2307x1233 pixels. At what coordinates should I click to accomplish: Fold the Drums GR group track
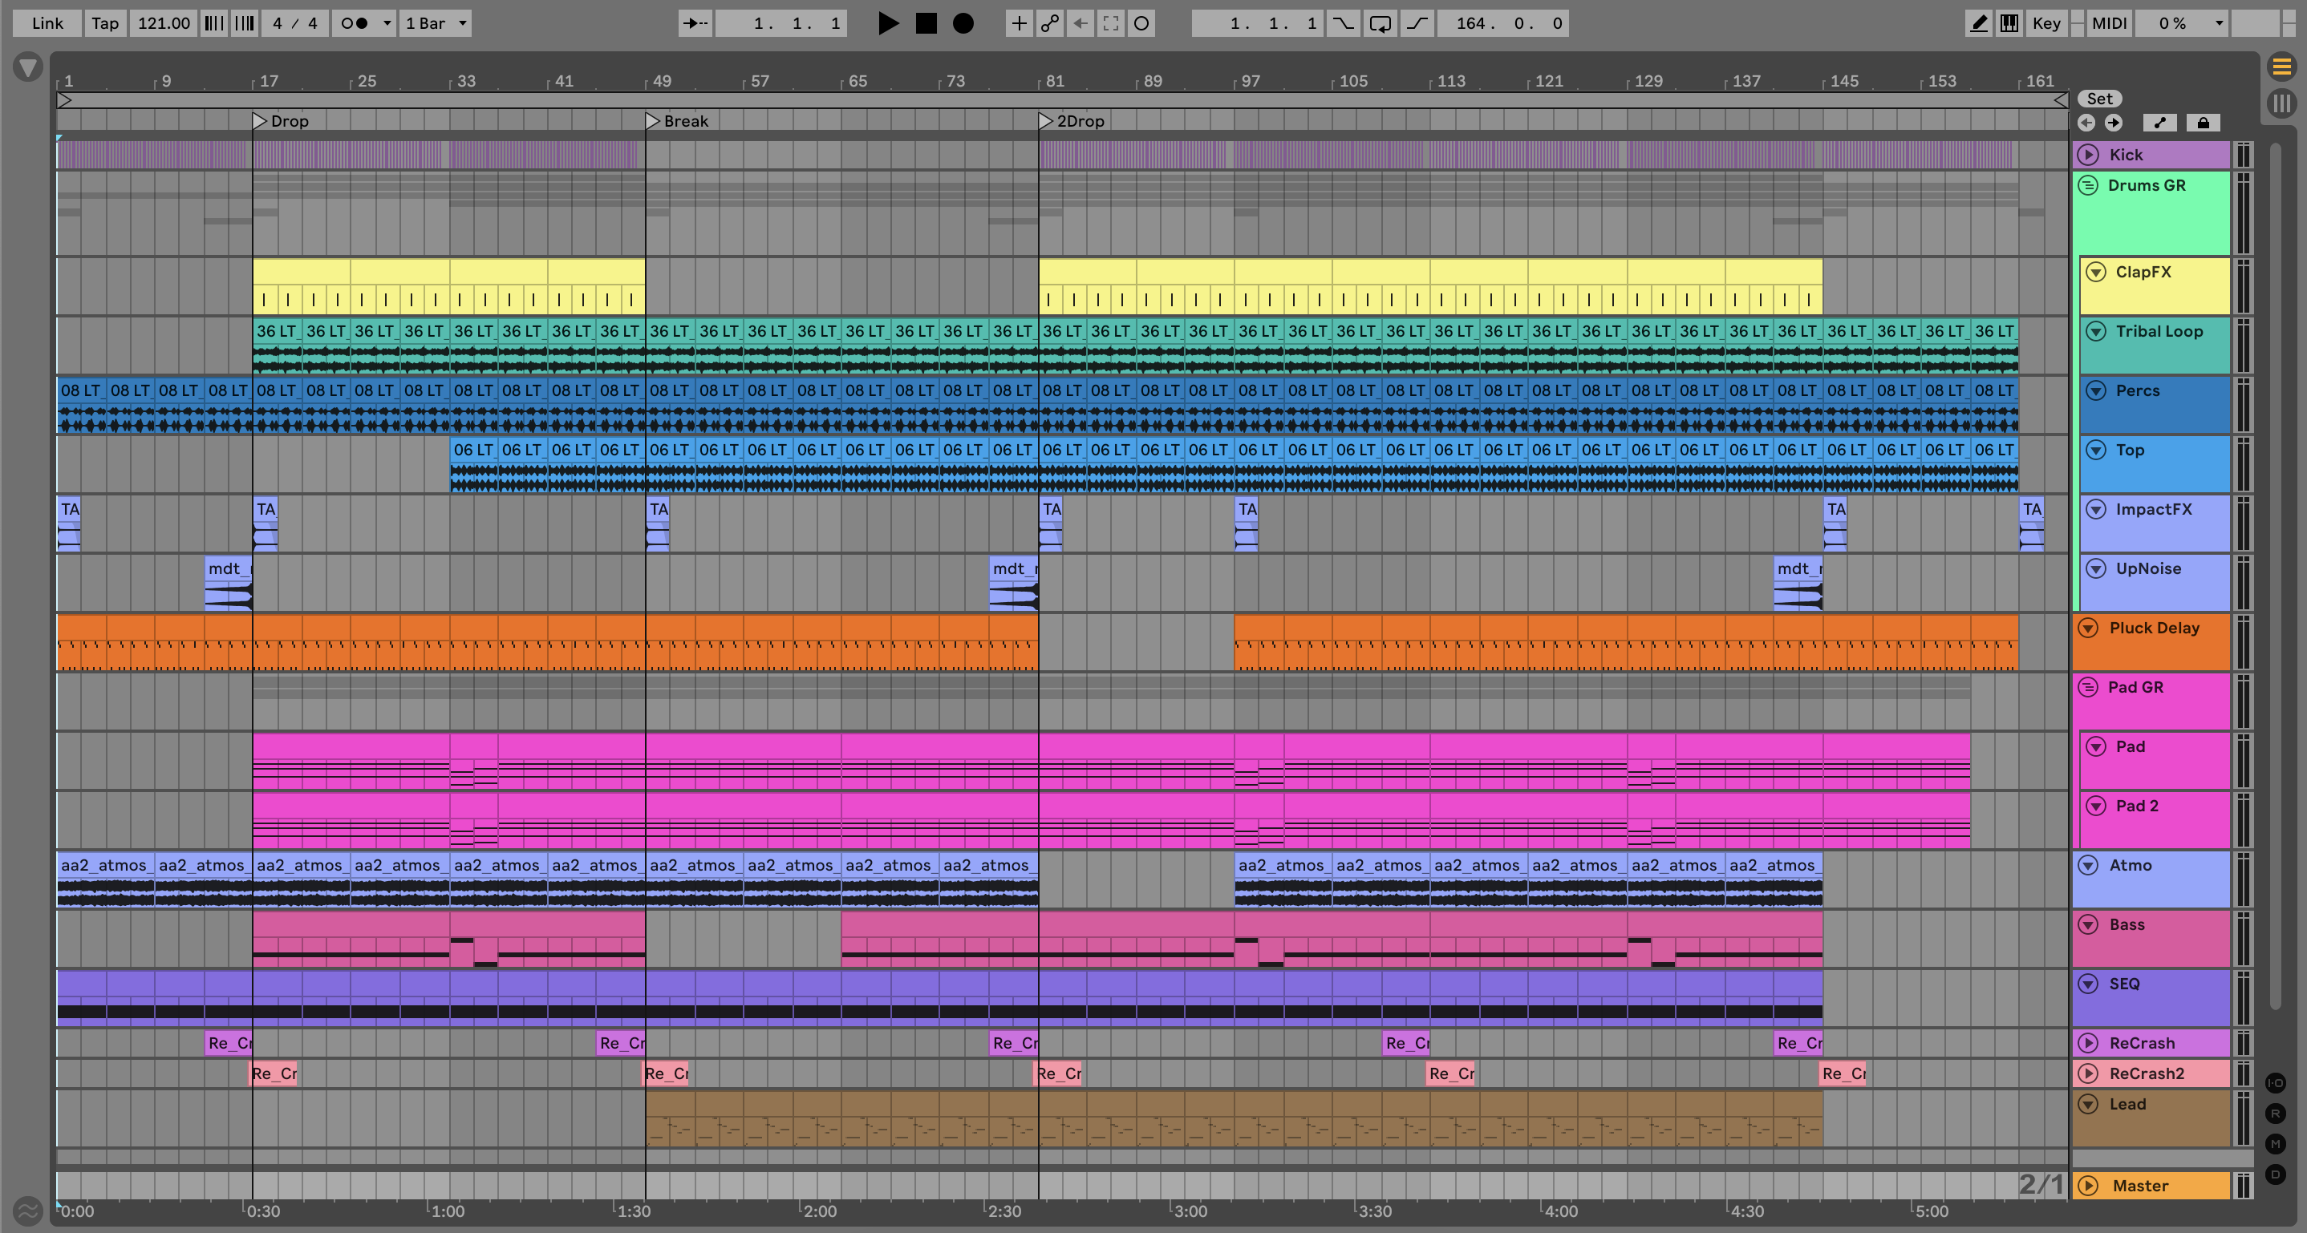[2089, 185]
